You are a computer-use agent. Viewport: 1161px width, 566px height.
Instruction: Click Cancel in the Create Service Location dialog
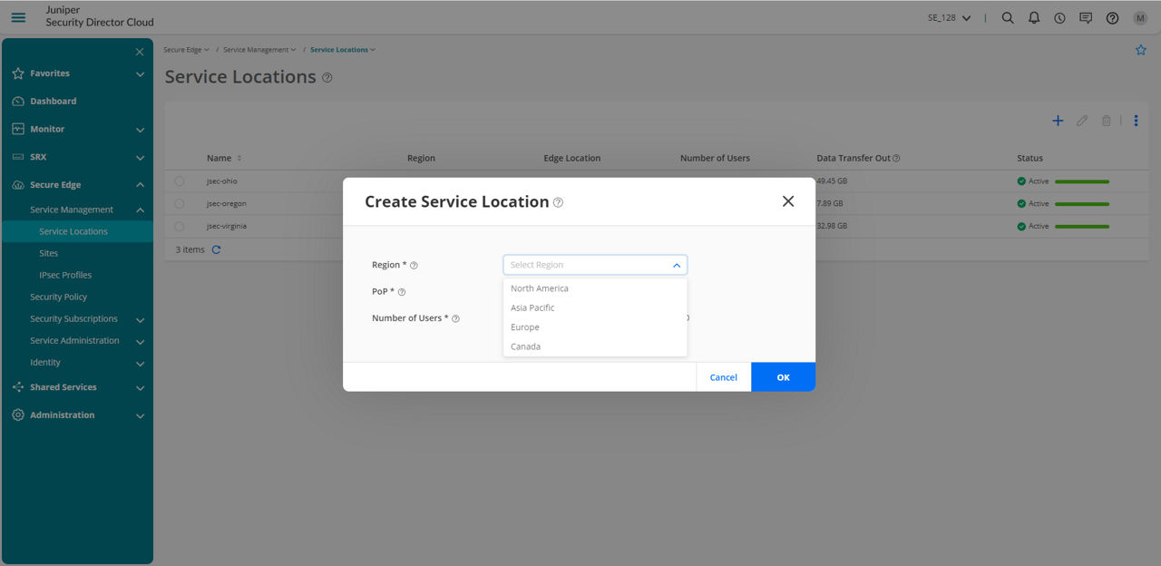click(x=723, y=376)
